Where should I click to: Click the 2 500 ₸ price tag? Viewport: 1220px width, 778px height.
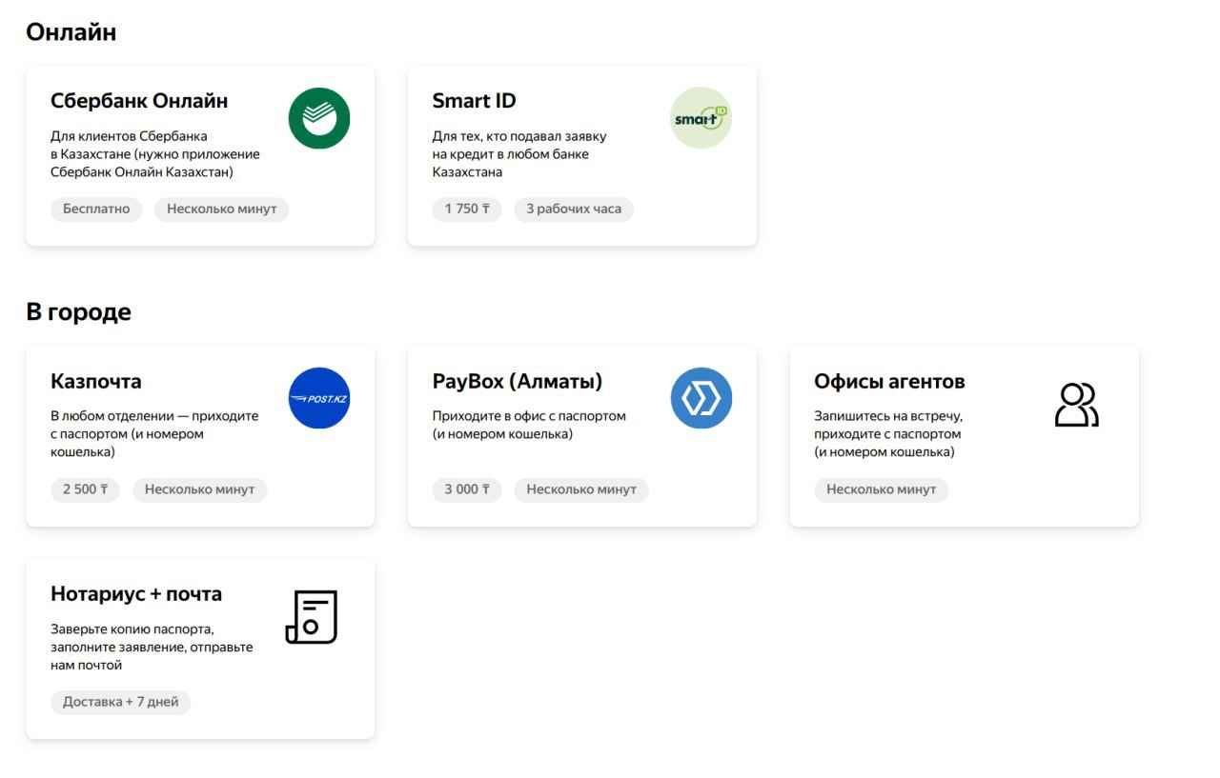point(85,489)
